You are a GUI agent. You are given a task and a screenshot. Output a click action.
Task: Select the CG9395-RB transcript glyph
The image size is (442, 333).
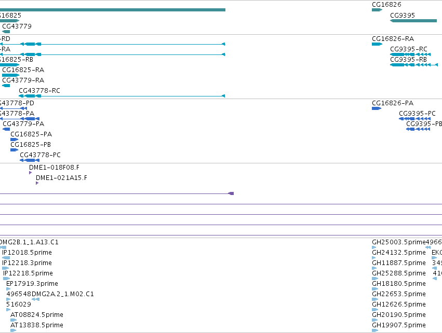(x=414, y=65)
